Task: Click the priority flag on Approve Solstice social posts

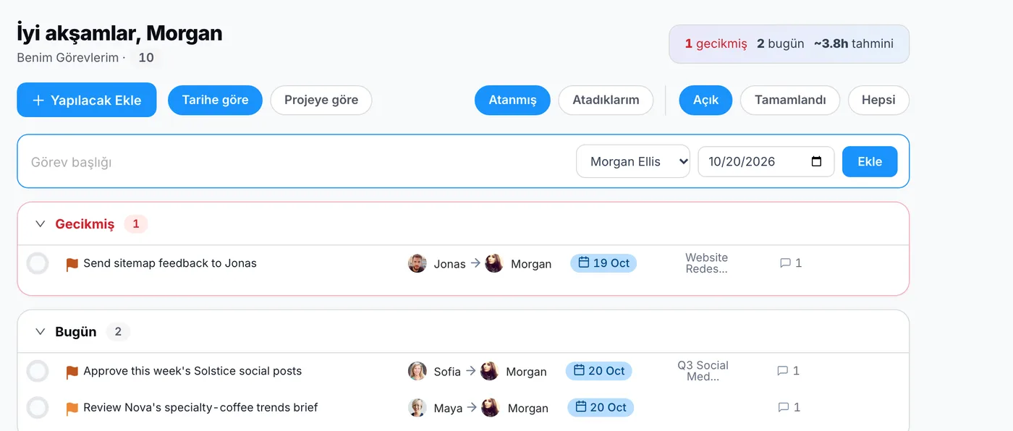Action: pos(72,372)
